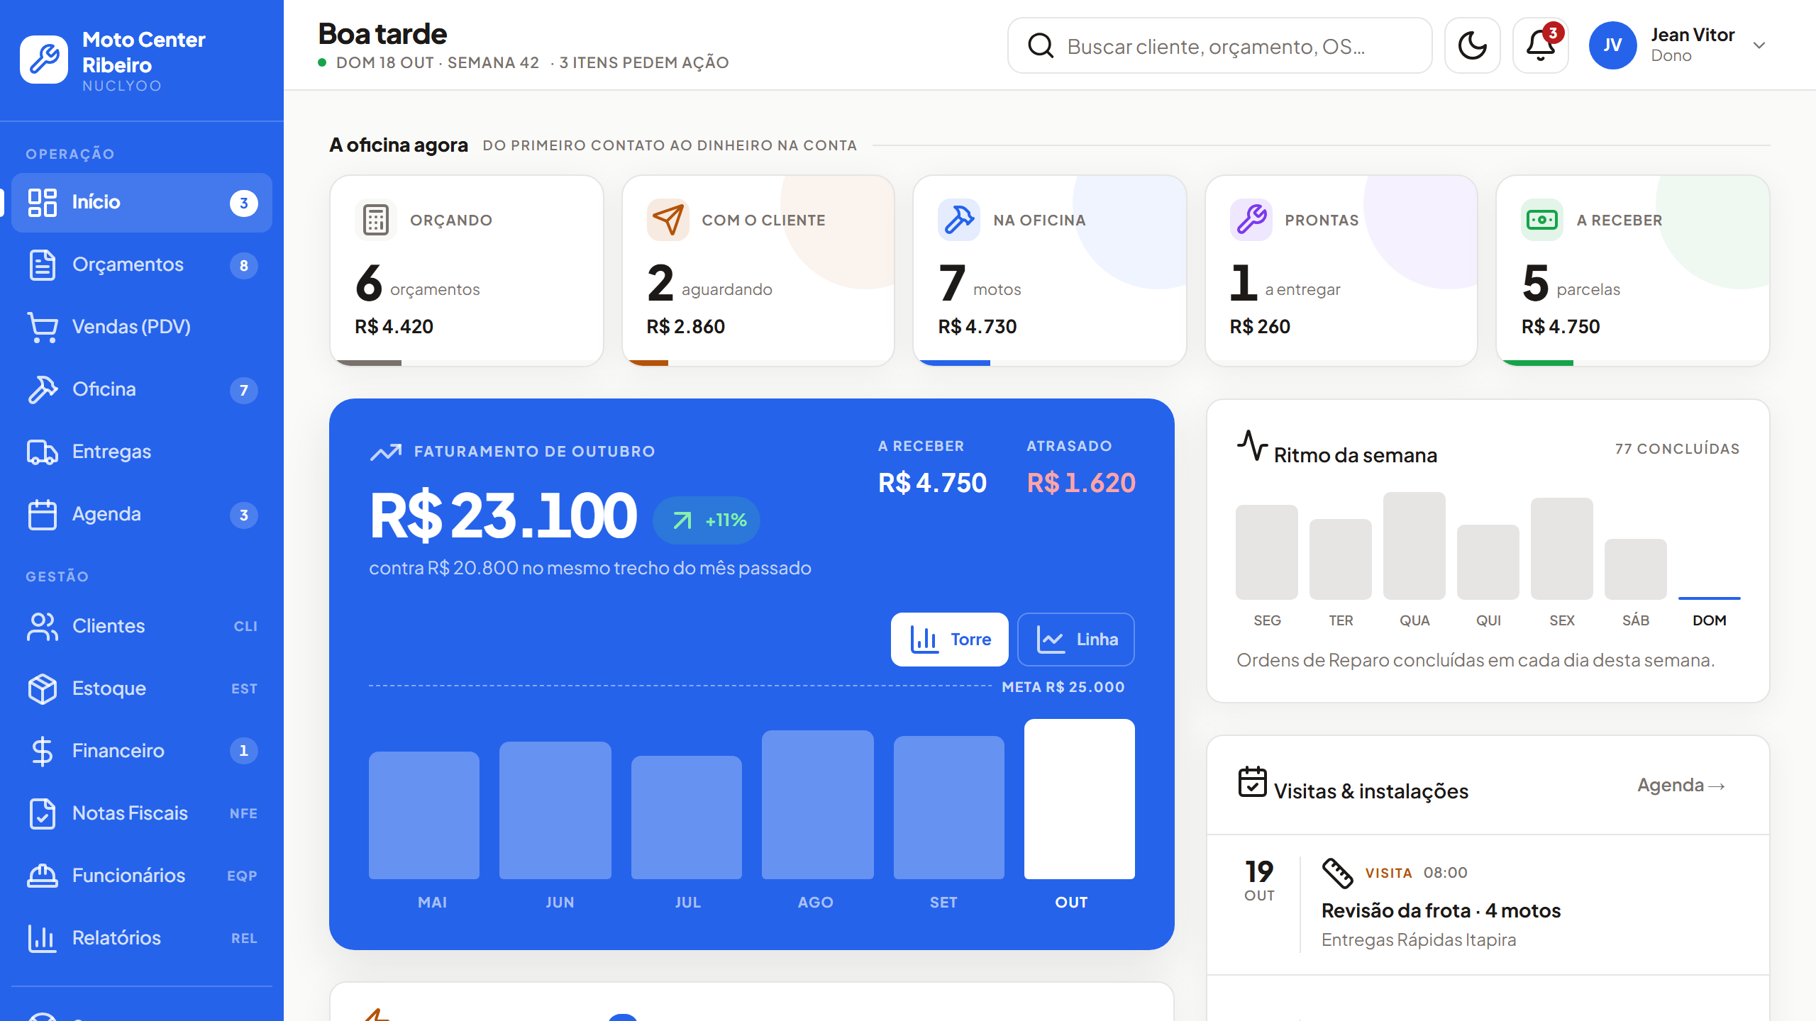The width and height of the screenshot is (1816, 1021).
Task: Click the Clientes people icon
Action: pos(43,627)
